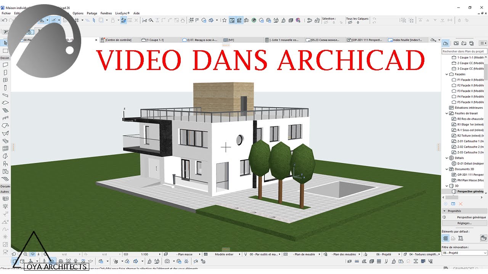Click the zoom magnifier in bottom bar
Viewport: 488px width, 274px height.
[x=25, y=254]
